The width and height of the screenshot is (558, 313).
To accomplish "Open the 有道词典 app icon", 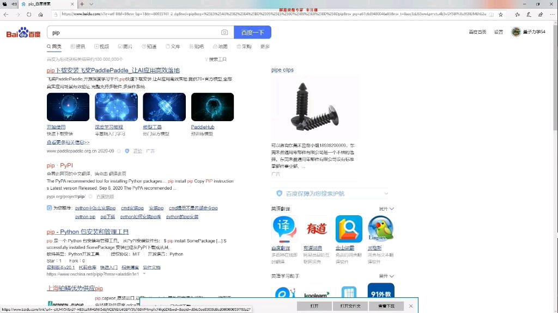I will (317, 229).
